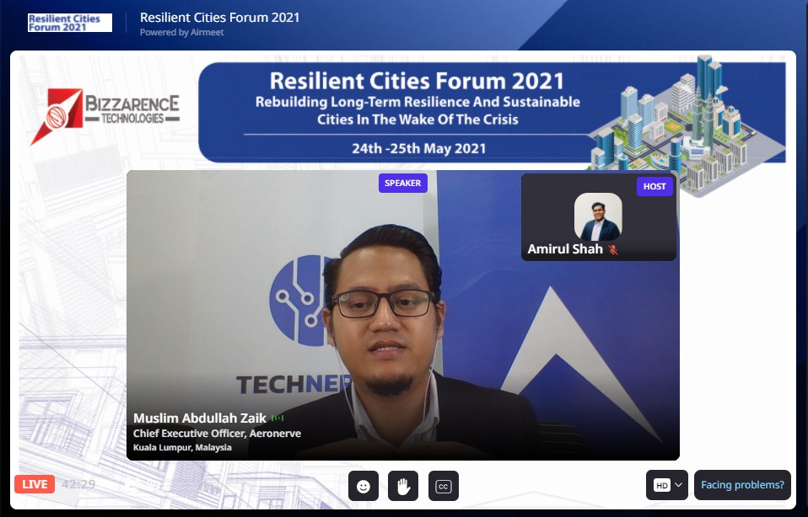Select Amirul Shah's host video tile
This screenshot has width=808, height=517.
tap(598, 216)
